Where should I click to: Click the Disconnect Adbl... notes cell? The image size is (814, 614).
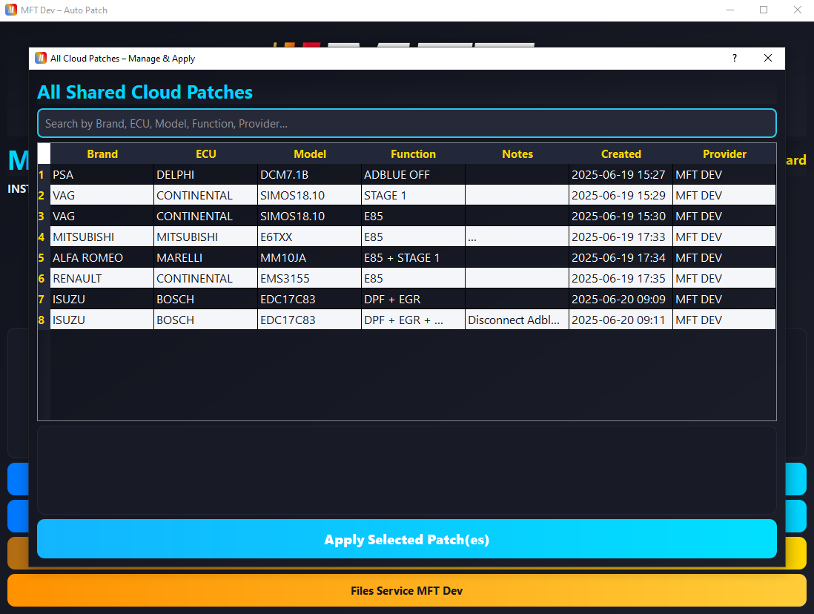pyautogui.click(x=517, y=320)
